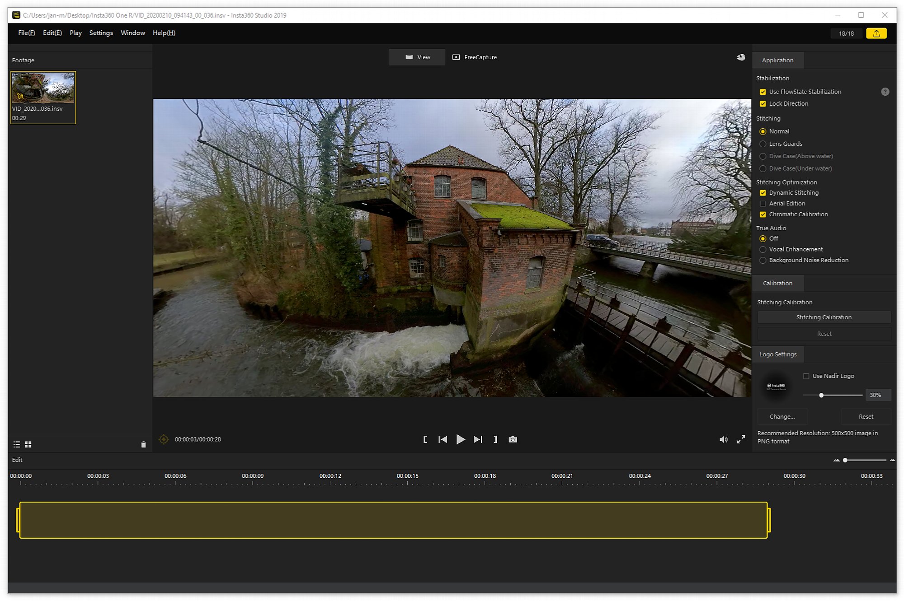Enable the Aerial Edition checkbox
The height and width of the screenshot is (601, 904).
tap(763, 204)
